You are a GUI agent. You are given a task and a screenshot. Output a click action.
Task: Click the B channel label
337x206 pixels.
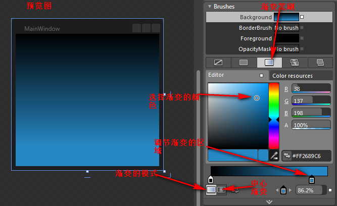(x=286, y=113)
